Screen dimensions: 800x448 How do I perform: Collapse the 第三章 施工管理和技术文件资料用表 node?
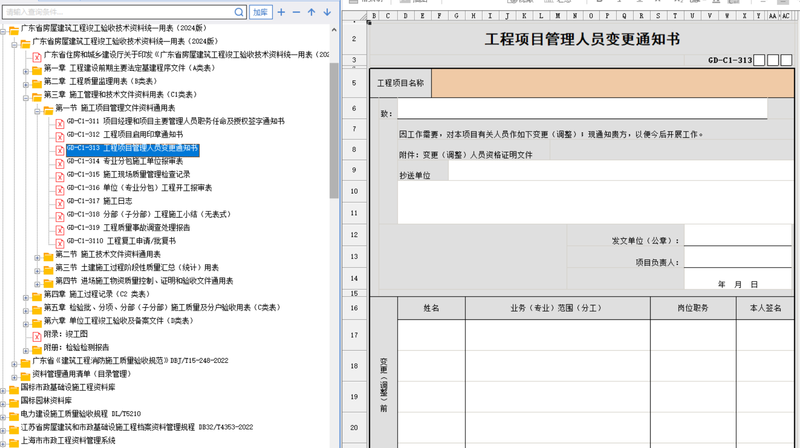pyautogui.click(x=26, y=98)
